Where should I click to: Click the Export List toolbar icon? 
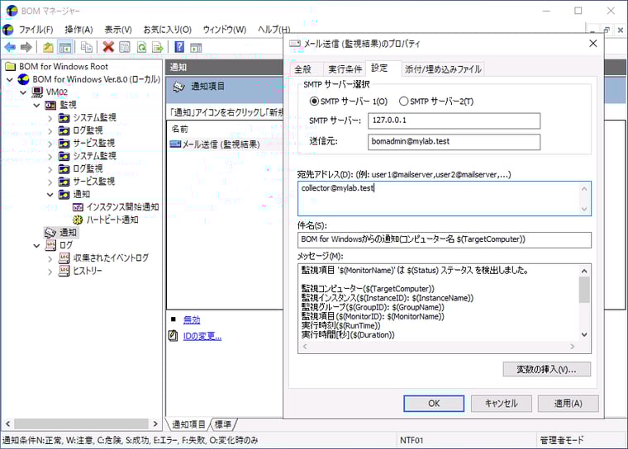click(158, 47)
